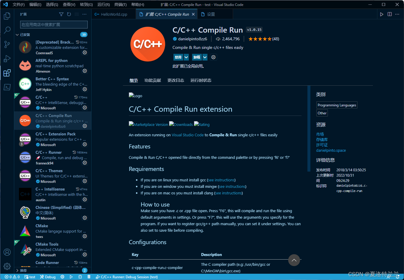The height and width of the screenshot is (280, 404).
Task: Open the 终端(T) menu
Action: [x=120, y=4]
